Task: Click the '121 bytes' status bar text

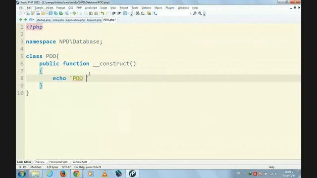Action: [53, 167]
